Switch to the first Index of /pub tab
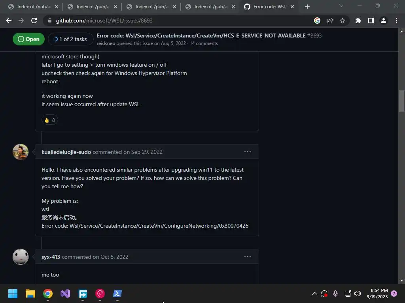 pyautogui.click(x=33, y=7)
